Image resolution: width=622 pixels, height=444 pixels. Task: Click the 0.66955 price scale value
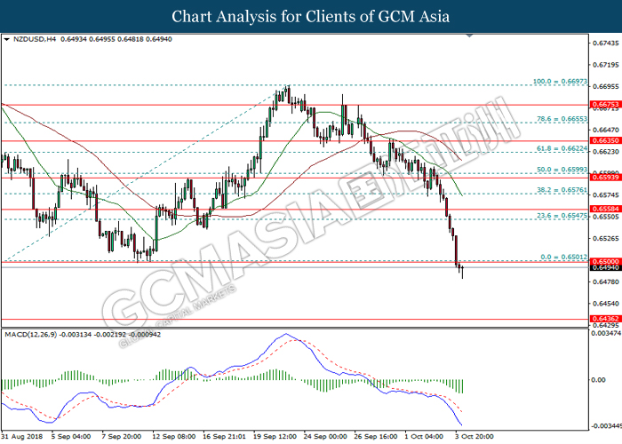(605, 86)
